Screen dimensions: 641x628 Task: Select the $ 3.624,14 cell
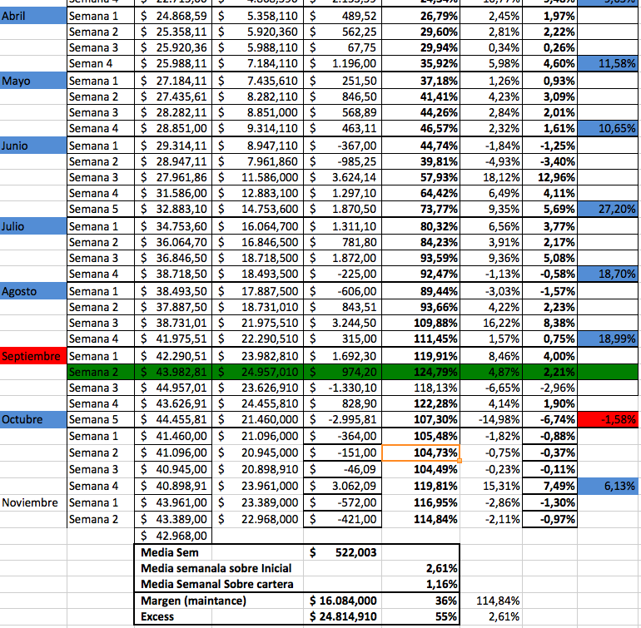343,177
